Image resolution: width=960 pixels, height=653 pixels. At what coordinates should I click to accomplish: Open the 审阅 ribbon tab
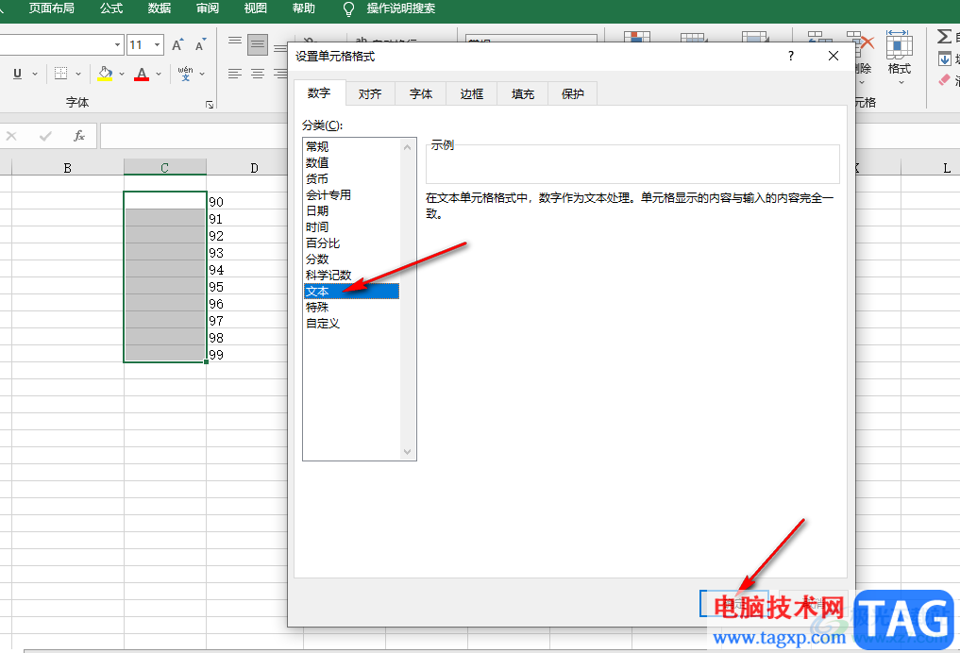pos(208,8)
